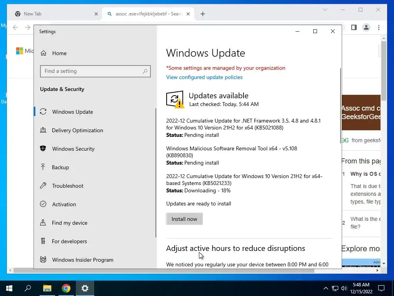
Task: Click the Windows Update page title
Action: pyautogui.click(x=205, y=53)
